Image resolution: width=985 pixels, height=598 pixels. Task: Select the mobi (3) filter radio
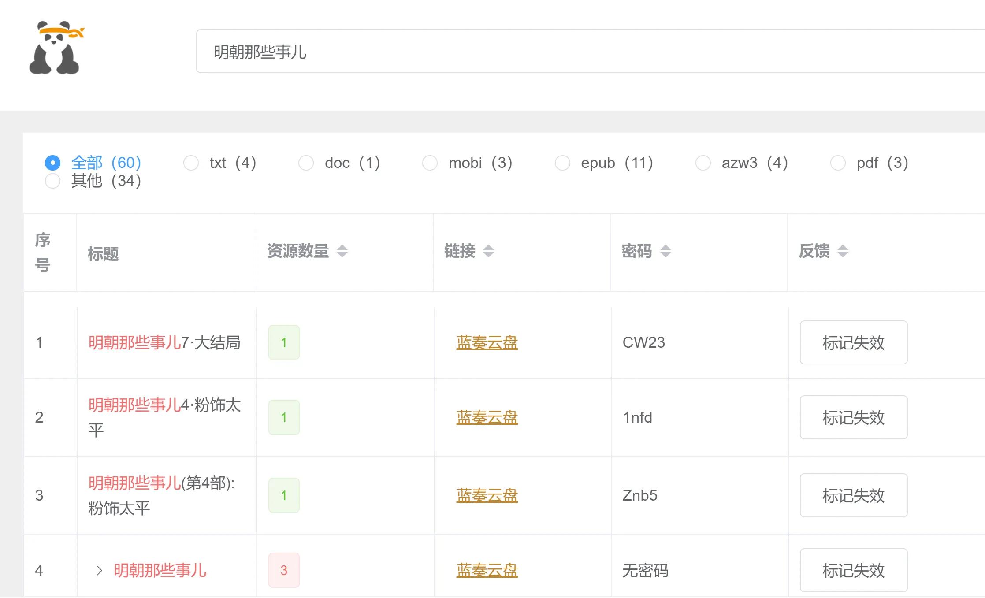(x=430, y=163)
